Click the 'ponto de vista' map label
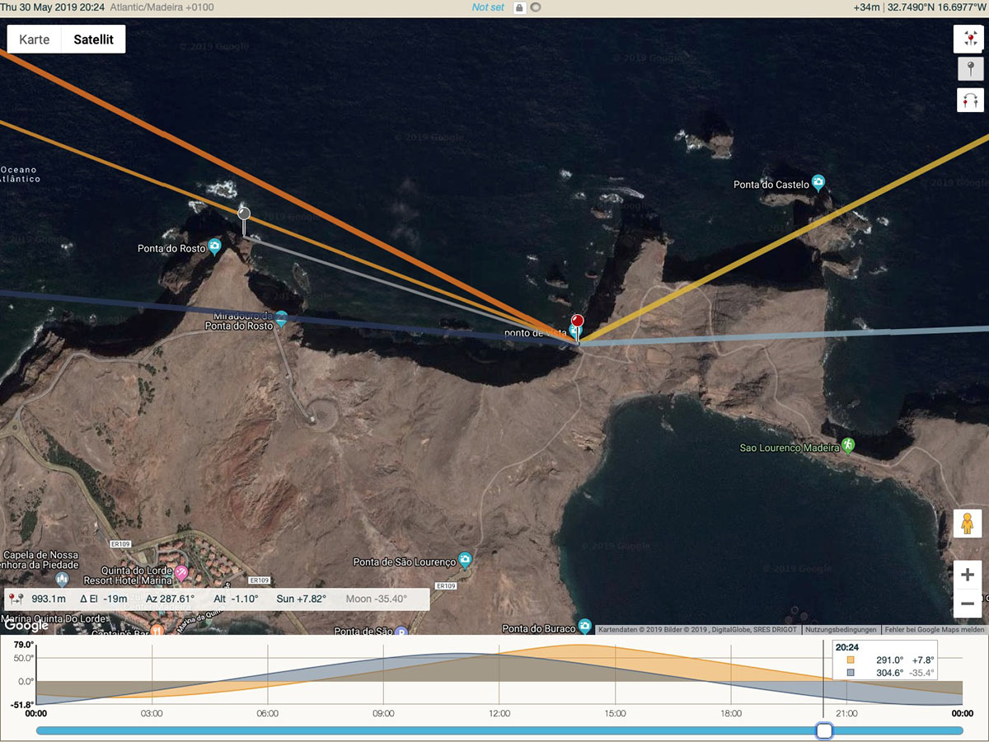Screen dimensions: 989x742 [536, 333]
